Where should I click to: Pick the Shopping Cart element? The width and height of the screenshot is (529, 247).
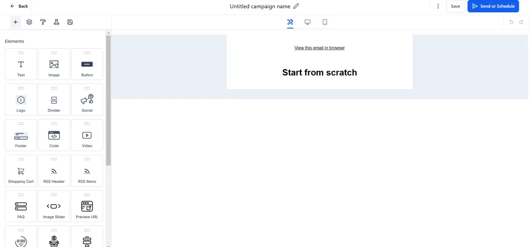21,171
